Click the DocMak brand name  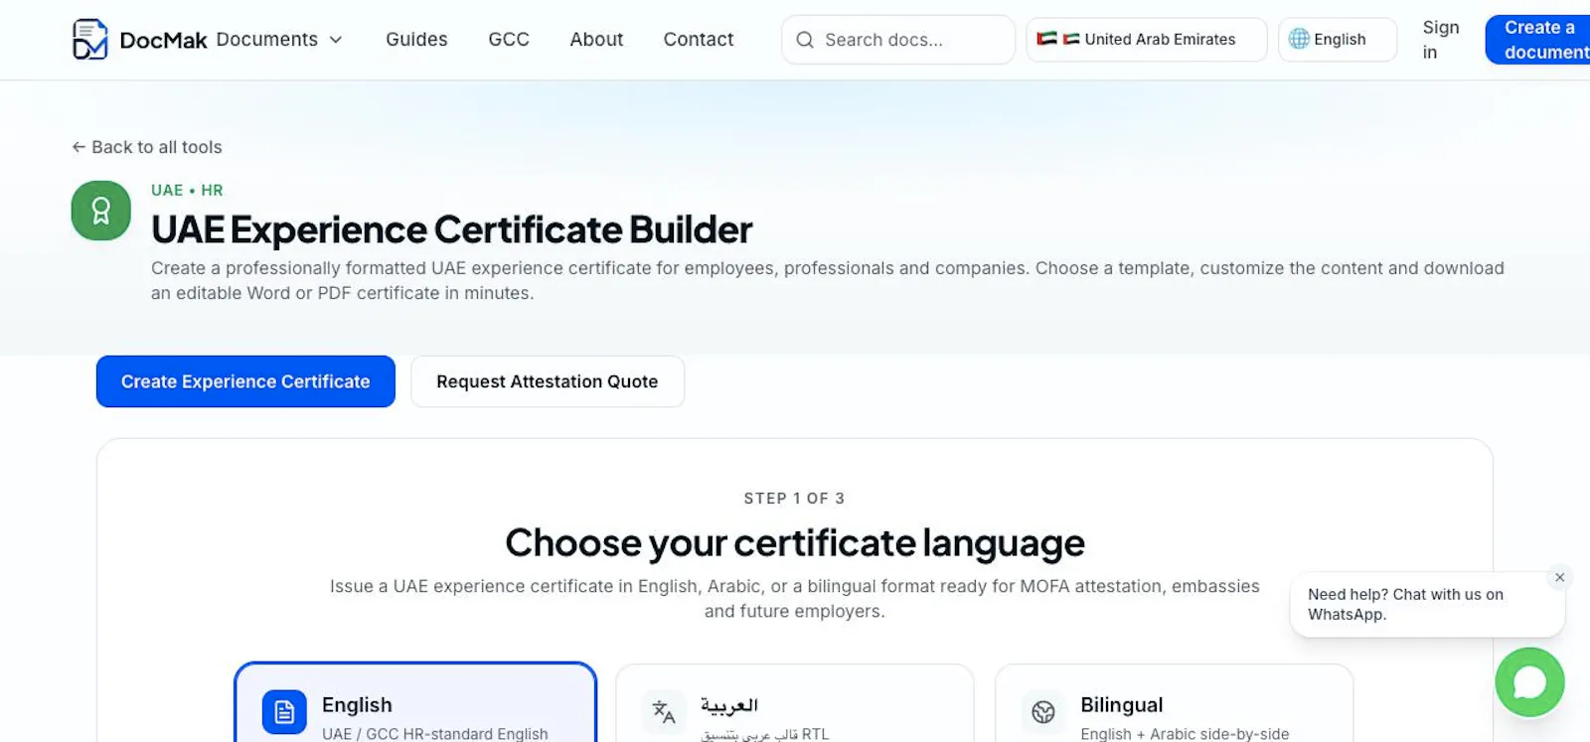point(163,41)
